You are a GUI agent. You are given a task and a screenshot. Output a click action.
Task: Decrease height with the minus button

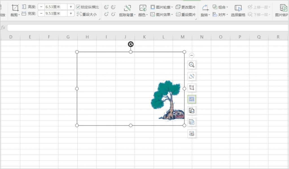(41, 7)
